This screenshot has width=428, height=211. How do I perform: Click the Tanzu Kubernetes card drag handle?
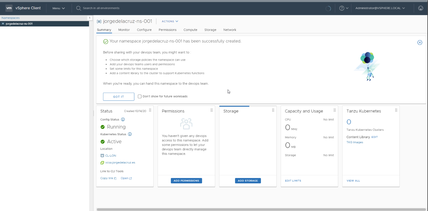396,110
